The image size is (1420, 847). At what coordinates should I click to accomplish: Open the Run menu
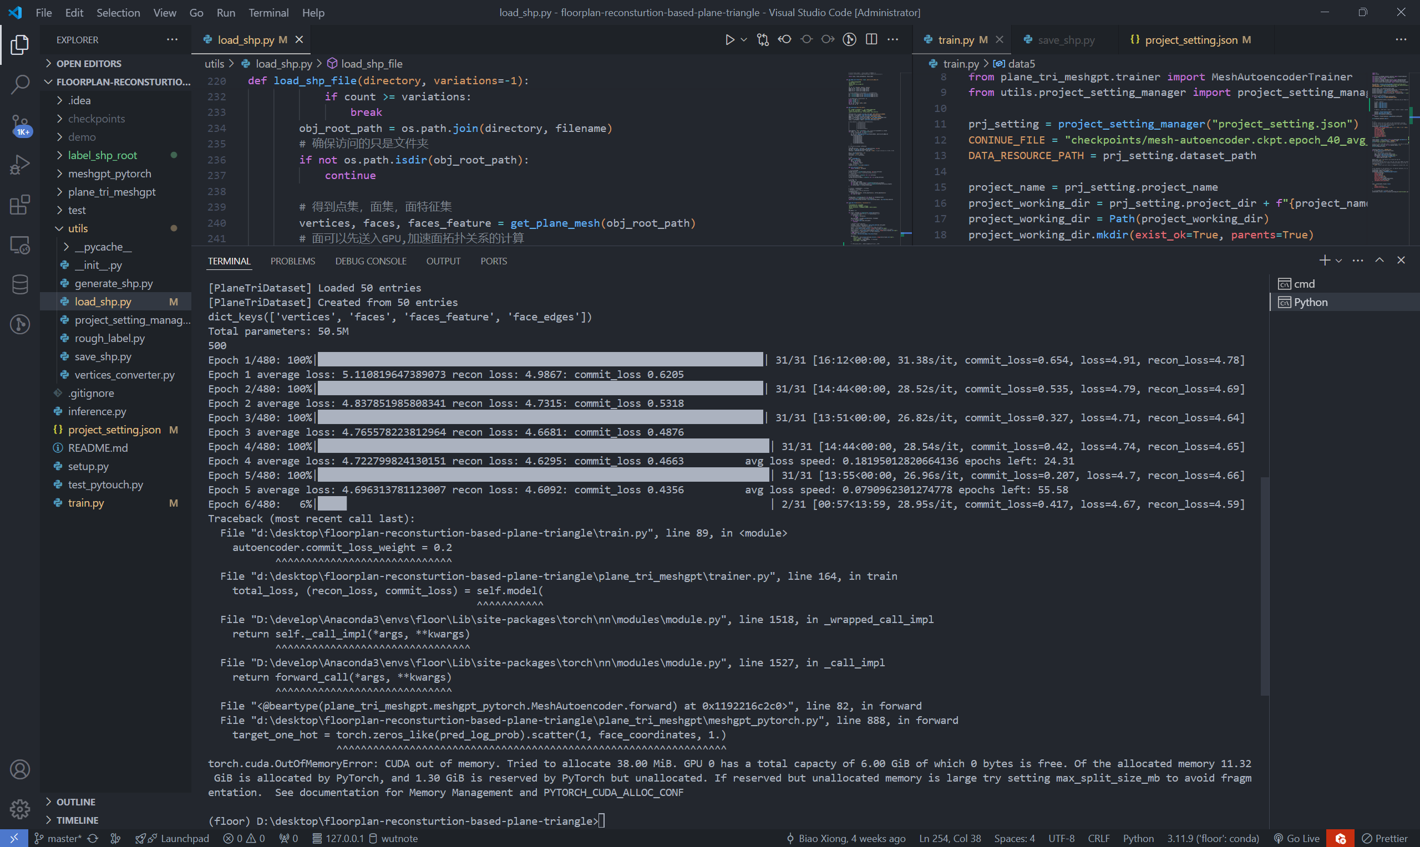tap(226, 13)
